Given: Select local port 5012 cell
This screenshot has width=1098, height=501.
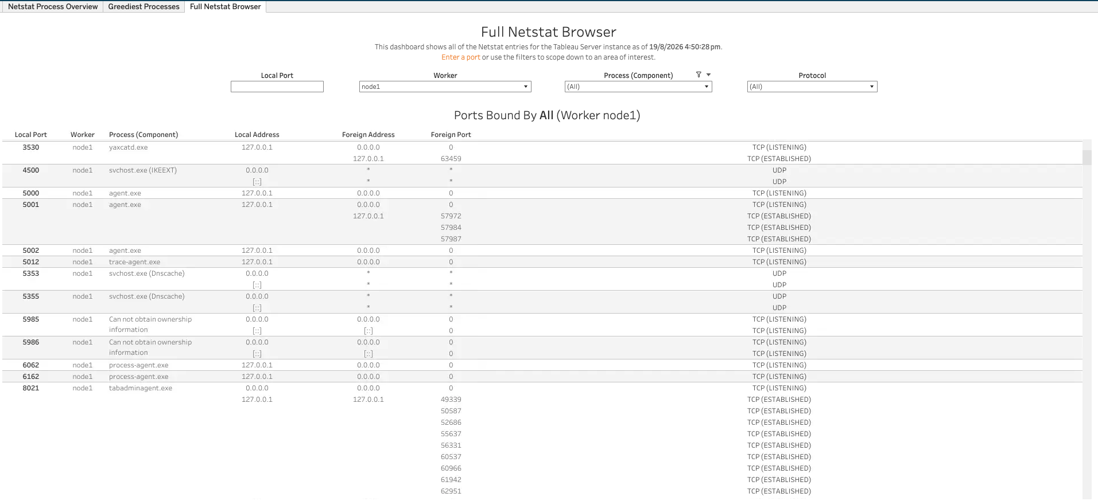Looking at the screenshot, I should [x=31, y=262].
